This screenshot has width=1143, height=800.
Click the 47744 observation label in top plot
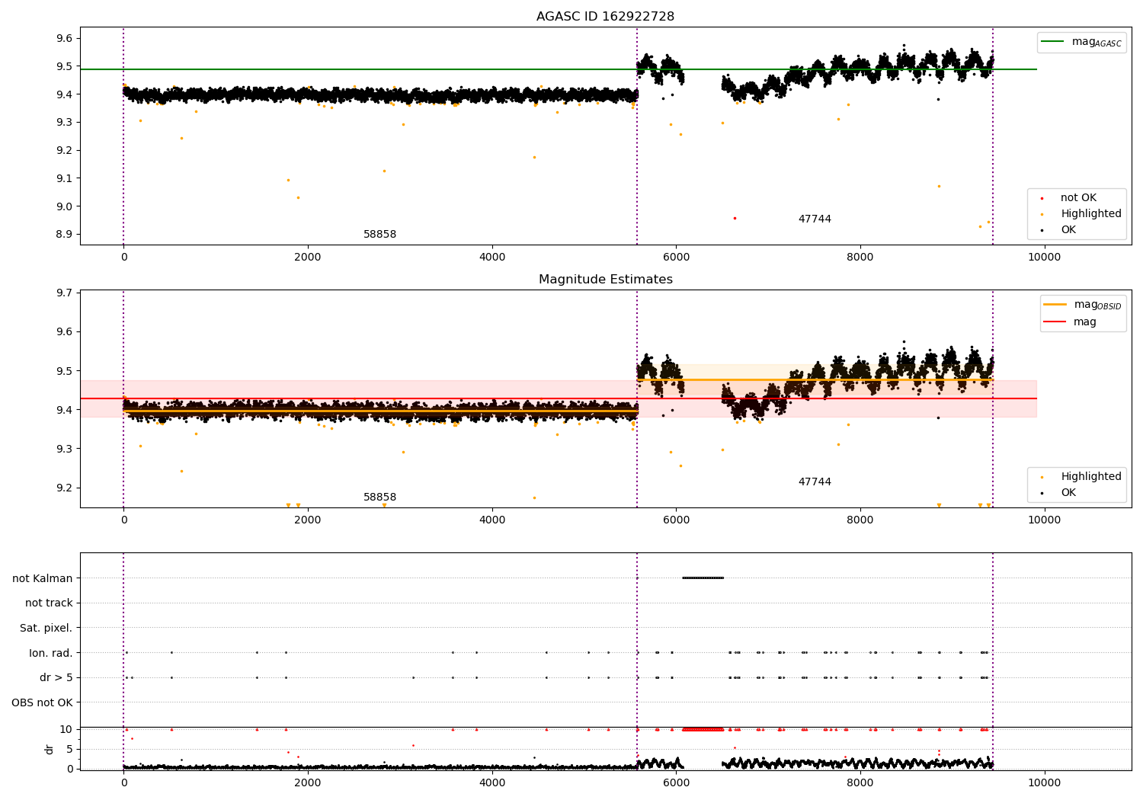(815, 219)
